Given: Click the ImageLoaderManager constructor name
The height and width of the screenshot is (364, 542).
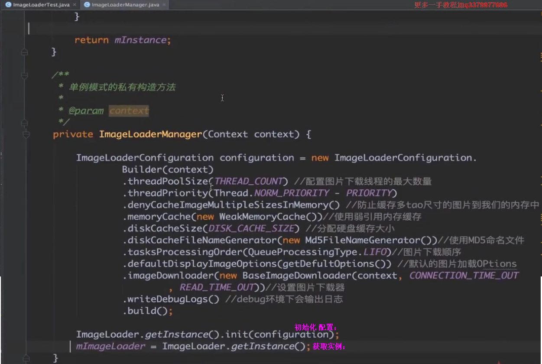Looking at the screenshot, I should 150,134.
